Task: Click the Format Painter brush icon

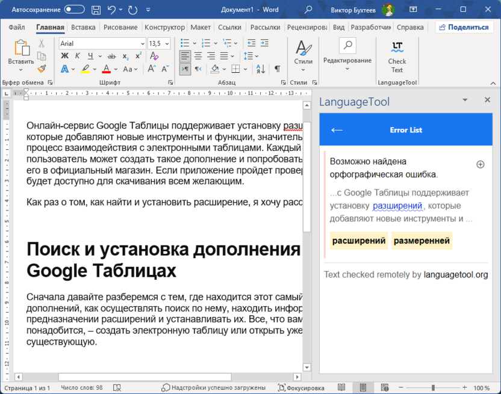Action: pyautogui.click(x=42, y=69)
